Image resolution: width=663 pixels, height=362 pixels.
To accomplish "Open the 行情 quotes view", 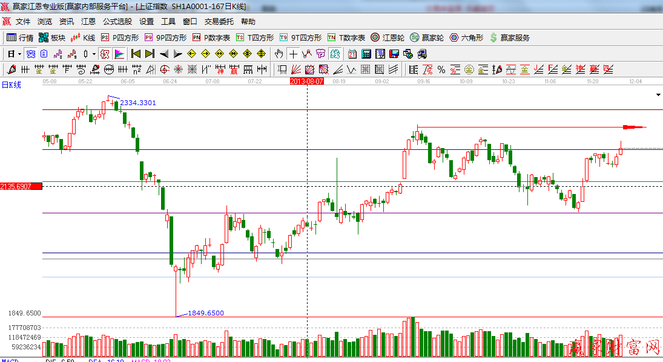I will [x=20, y=37].
